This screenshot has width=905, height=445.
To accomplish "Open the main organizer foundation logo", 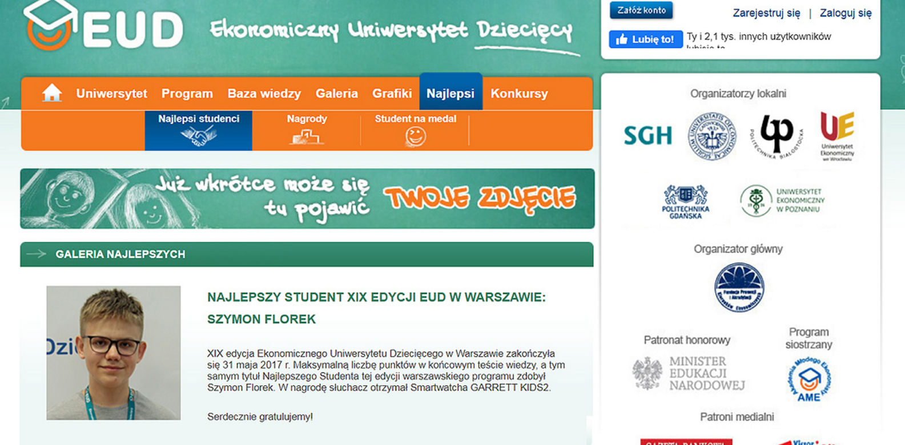I will coord(739,288).
